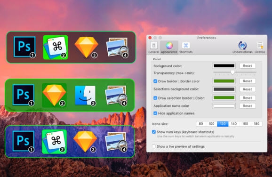Image resolution: width=272 pixels, height=177 pixels.
Task: Set icons size to 180
Action: click(x=256, y=124)
